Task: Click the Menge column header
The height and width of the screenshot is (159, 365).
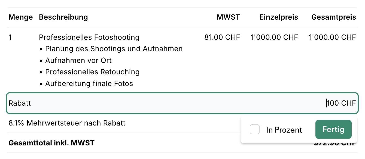Action: click(21, 17)
